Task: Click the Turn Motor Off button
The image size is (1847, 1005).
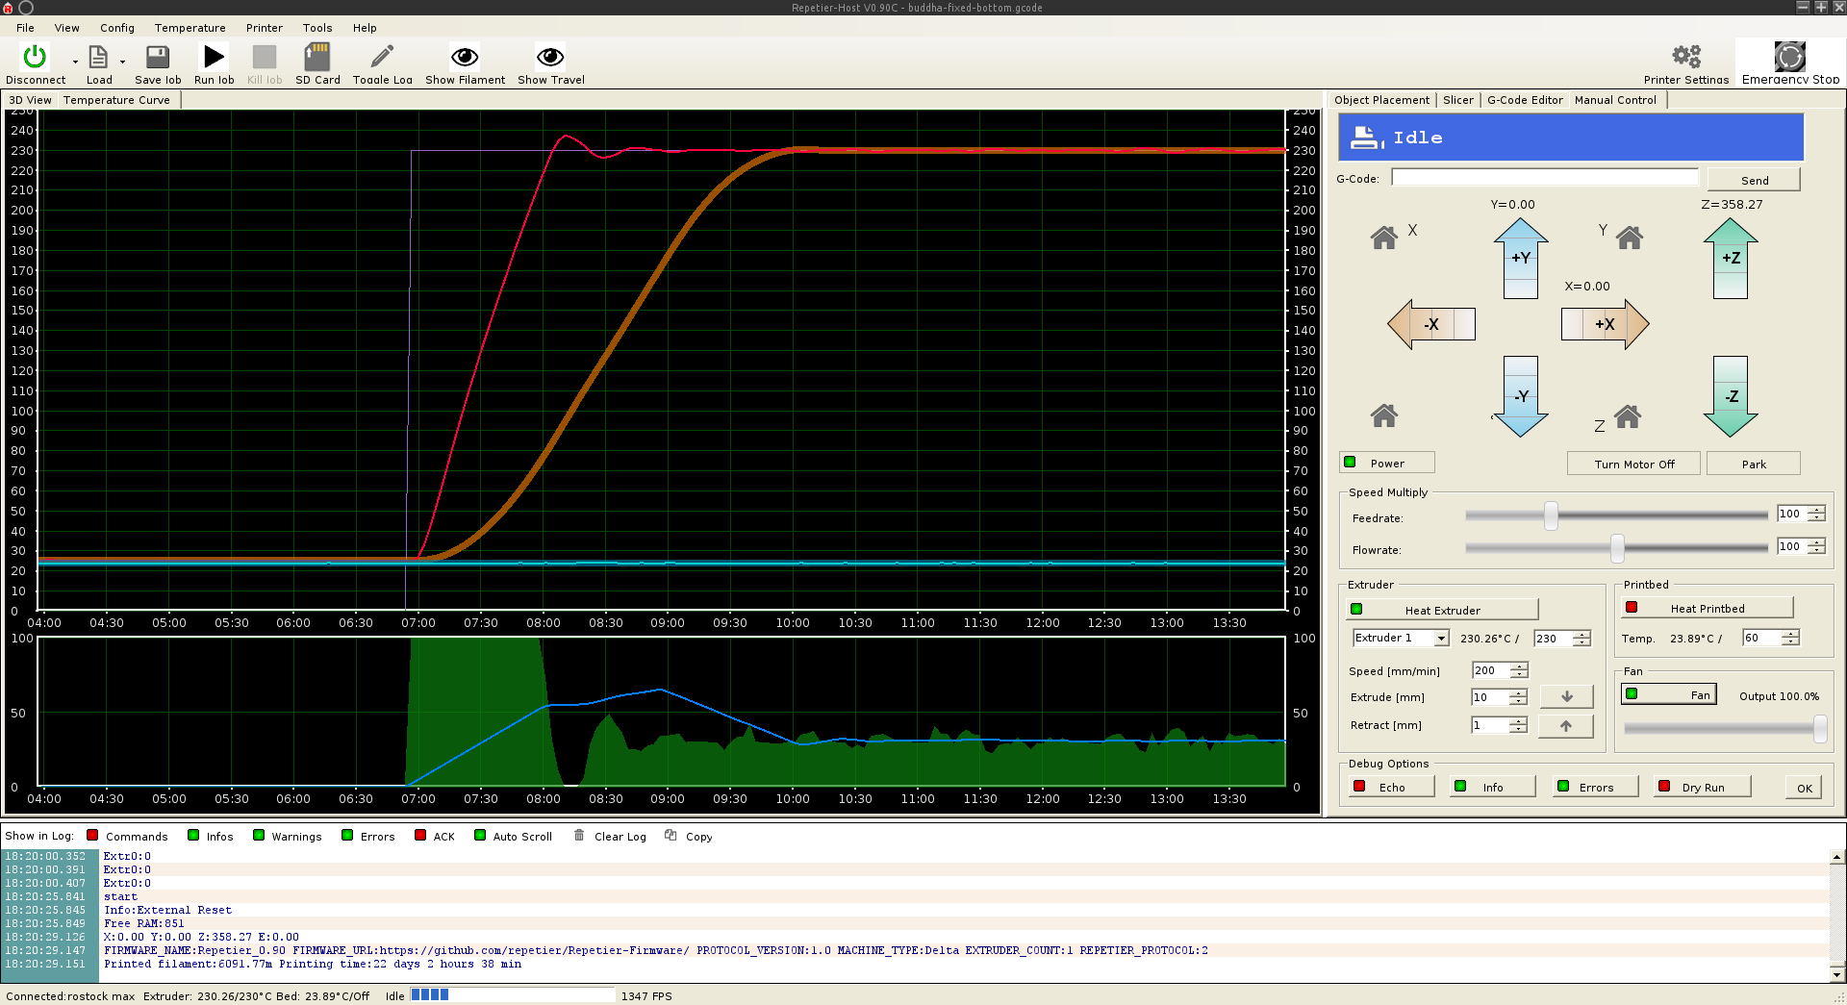Action: click(x=1633, y=464)
